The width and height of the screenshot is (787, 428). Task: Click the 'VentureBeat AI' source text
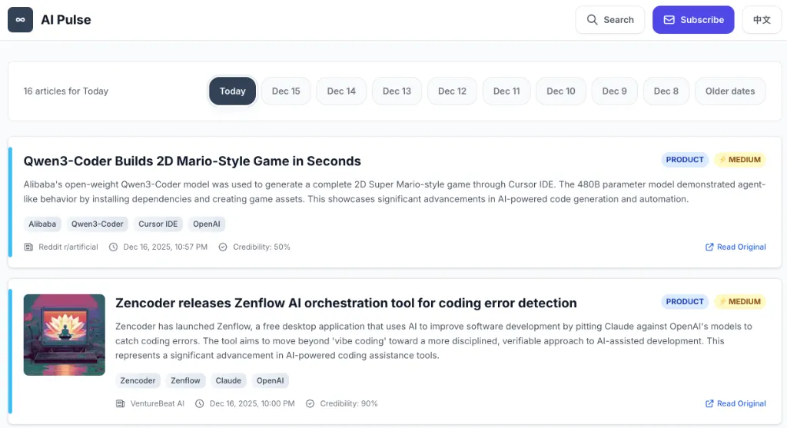coord(158,403)
